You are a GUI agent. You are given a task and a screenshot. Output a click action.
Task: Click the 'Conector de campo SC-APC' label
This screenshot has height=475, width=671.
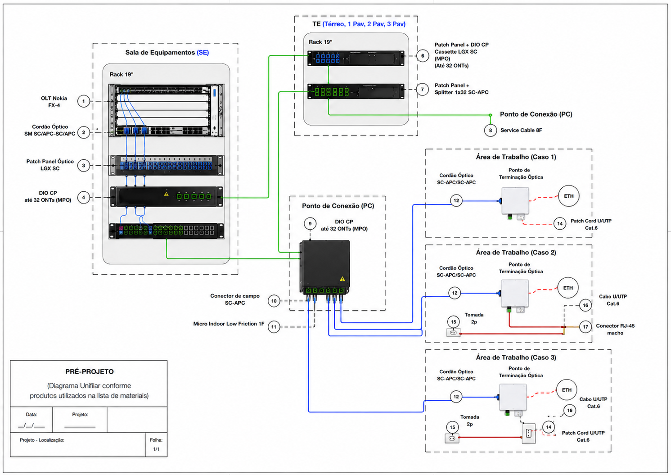[x=235, y=299]
